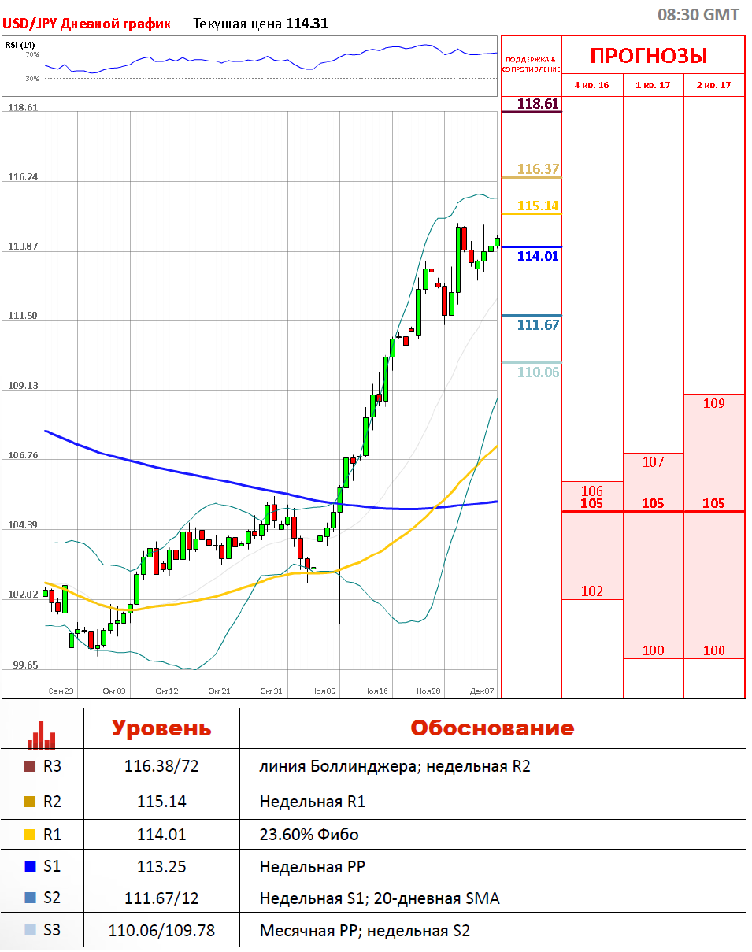Image resolution: width=752 pixels, height=952 pixels.
Task: Select the 116.37 level label beside chart
Action: pyautogui.click(x=538, y=169)
